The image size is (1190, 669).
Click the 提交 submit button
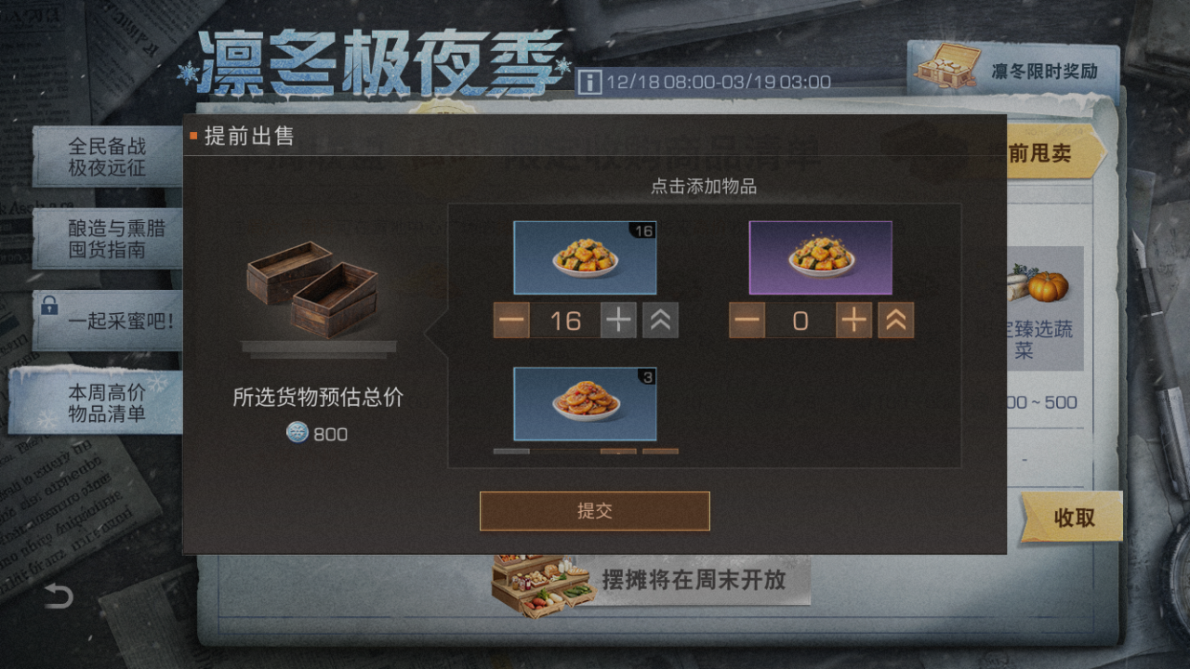tap(595, 511)
